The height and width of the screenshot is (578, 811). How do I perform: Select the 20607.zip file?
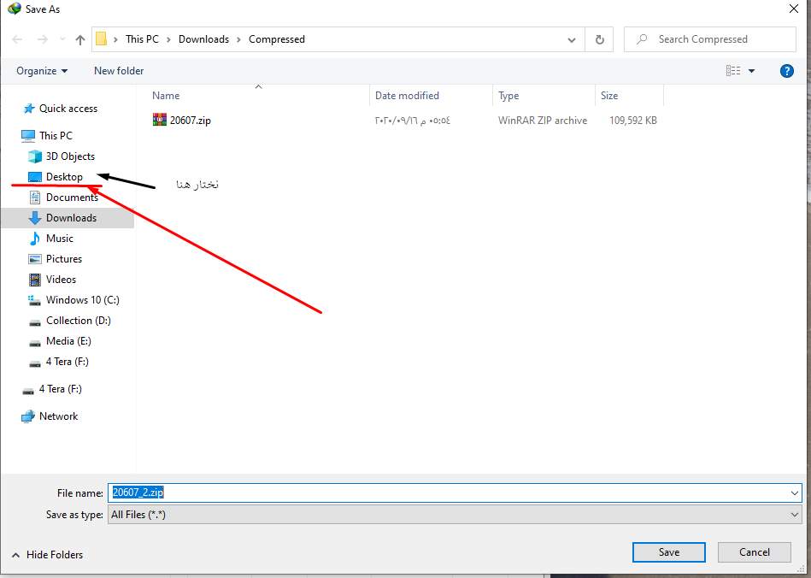190,121
